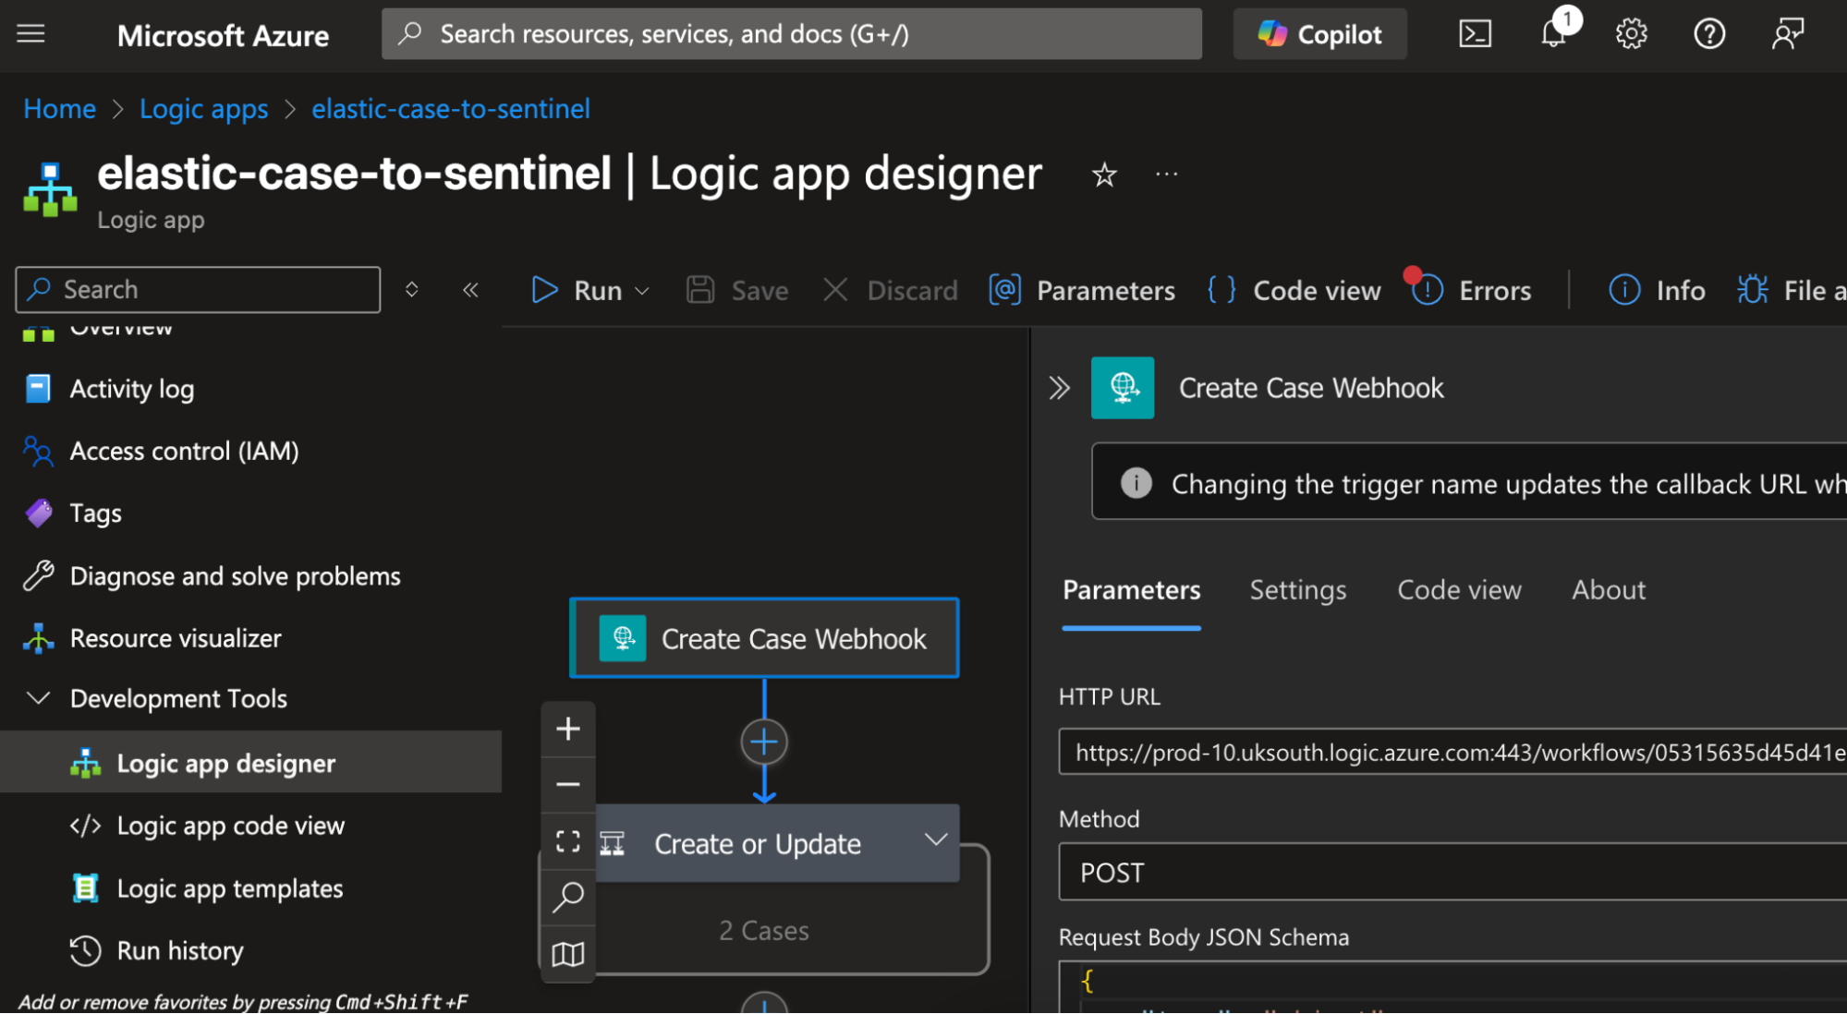Switch to panel Code view tab
Viewport: 1847px width, 1014px height.
point(1459,590)
